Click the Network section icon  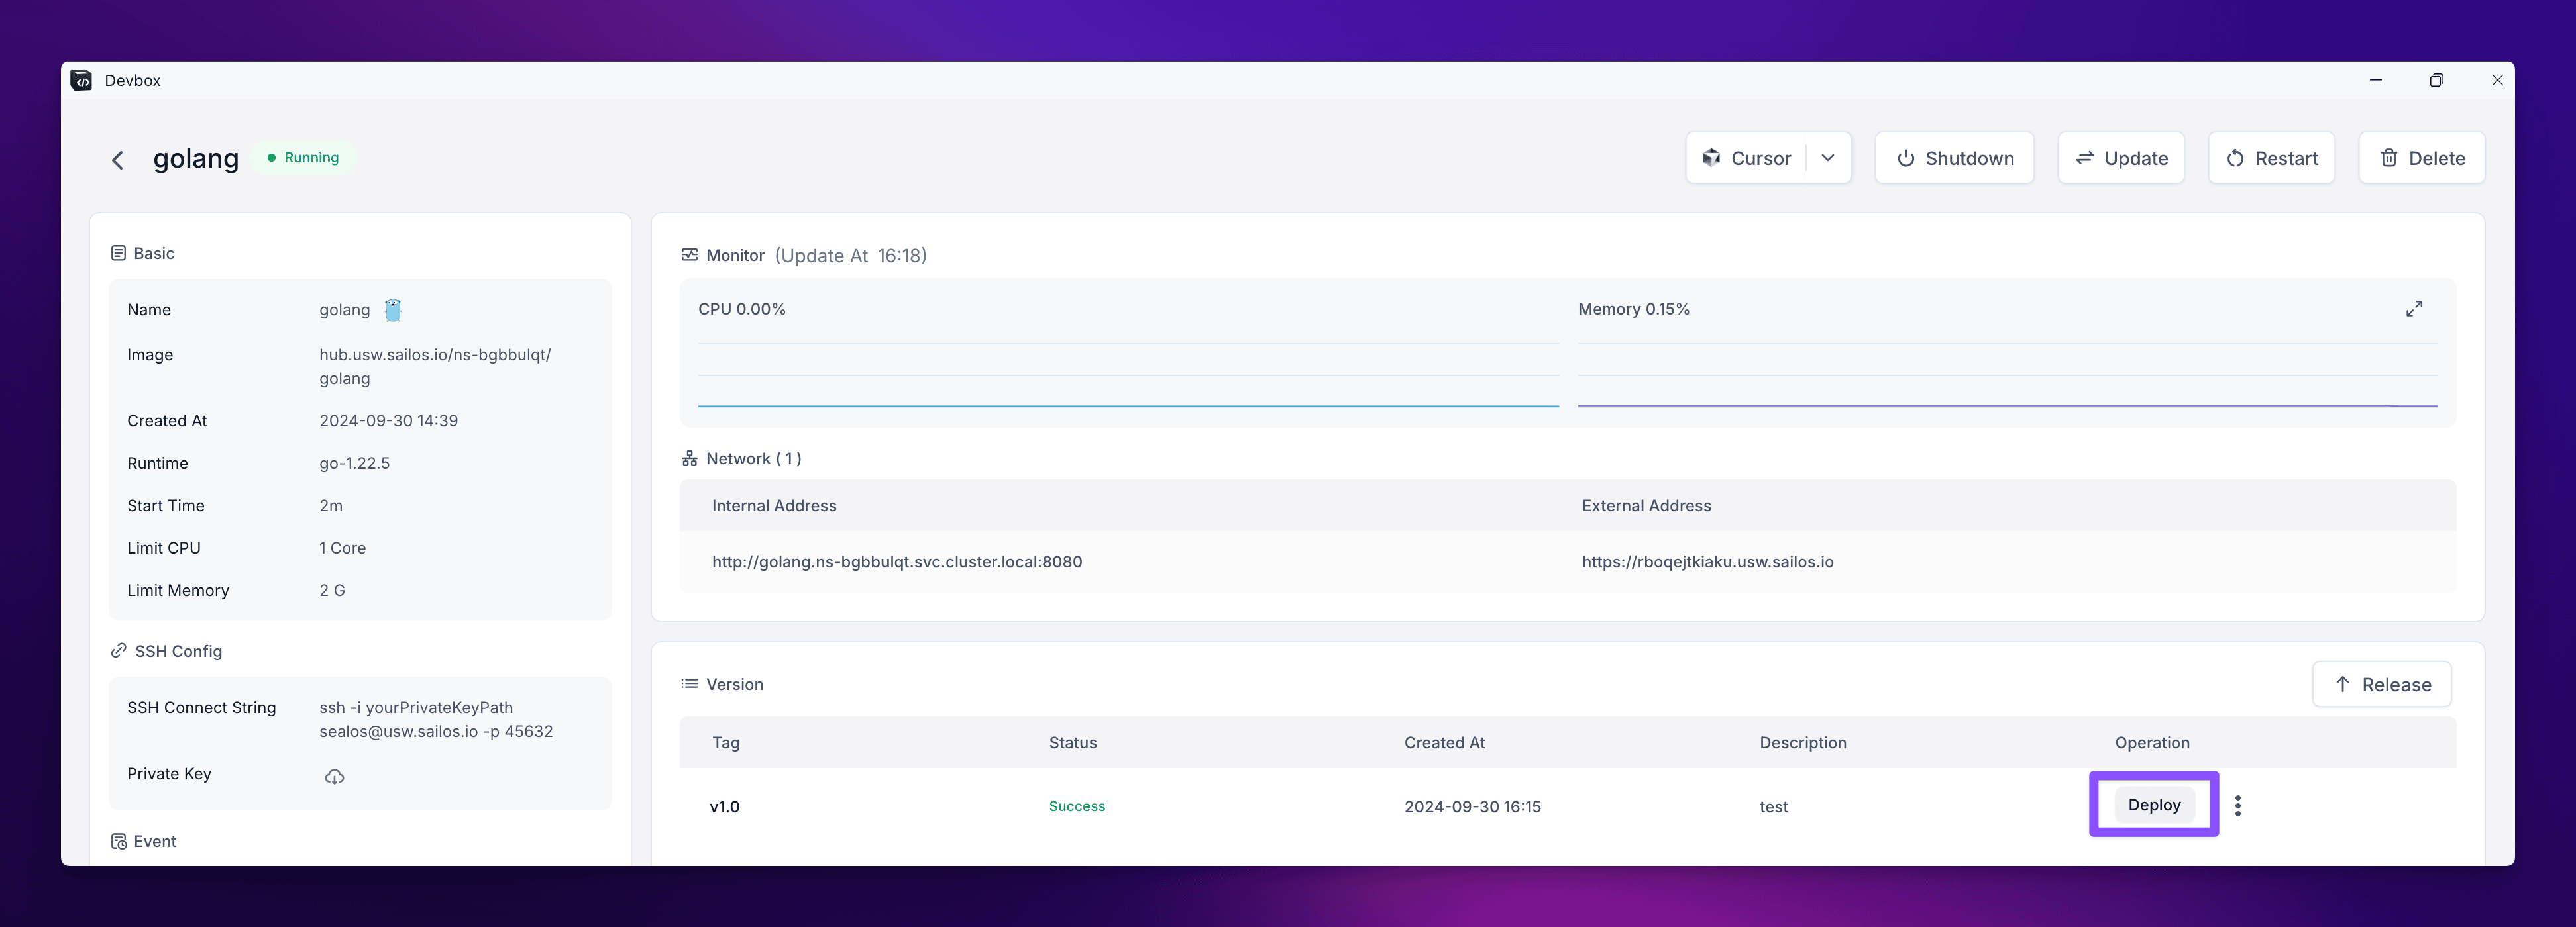click(689, 458)
